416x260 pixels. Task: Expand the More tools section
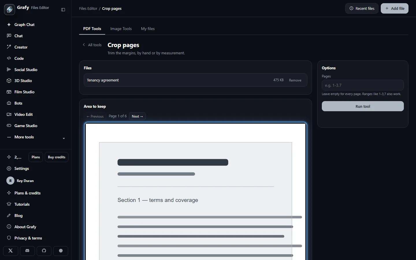click(x=36, y=137)
